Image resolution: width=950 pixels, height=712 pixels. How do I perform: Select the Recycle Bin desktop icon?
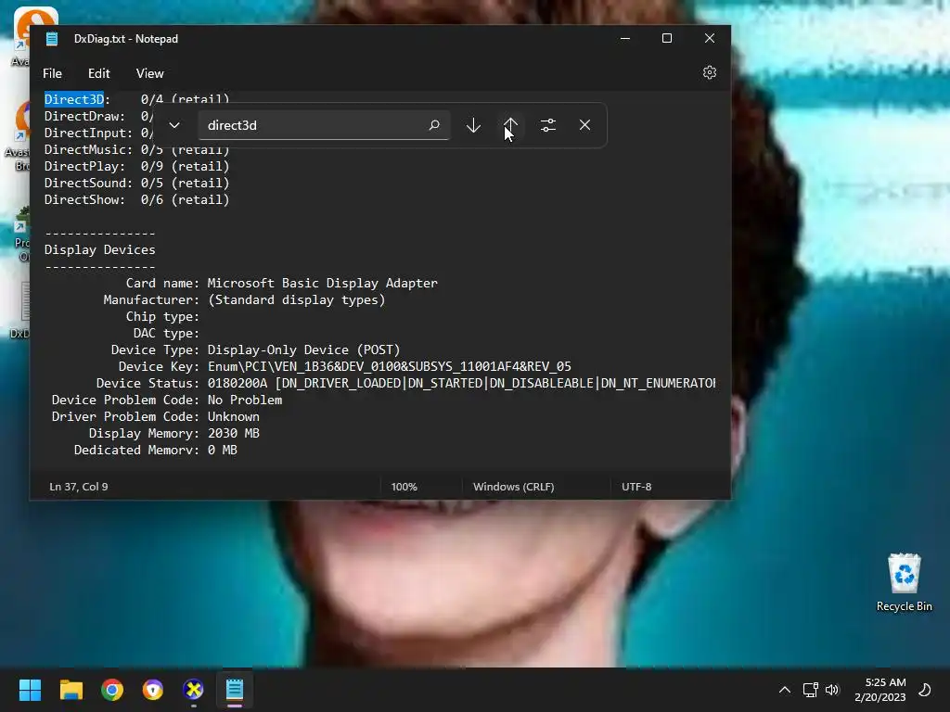904,583
